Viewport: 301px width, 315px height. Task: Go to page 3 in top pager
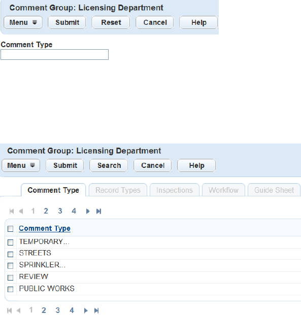[60, 211]
